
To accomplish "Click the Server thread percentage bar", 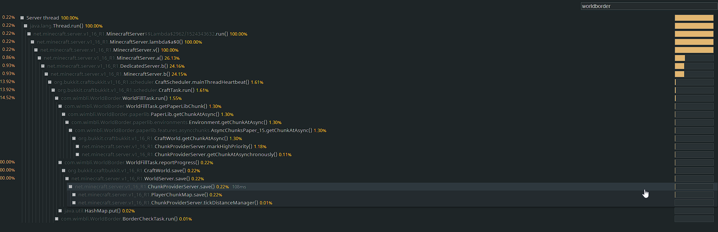I will pyautogui.click(x=694, y=18).
